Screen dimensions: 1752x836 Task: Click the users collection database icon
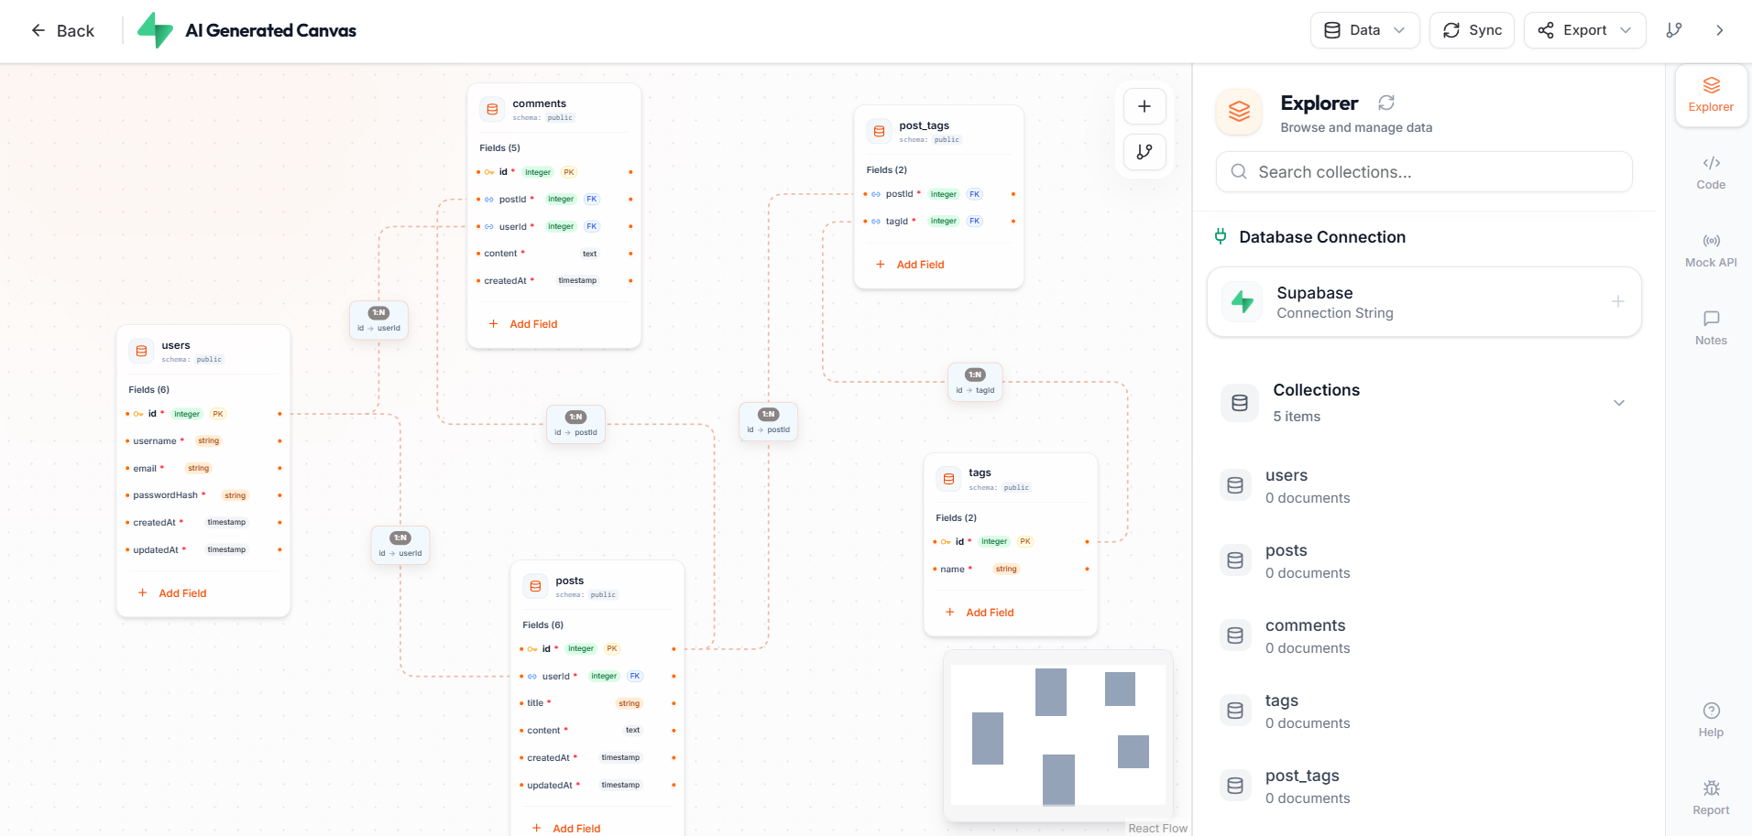point(1235,484)
